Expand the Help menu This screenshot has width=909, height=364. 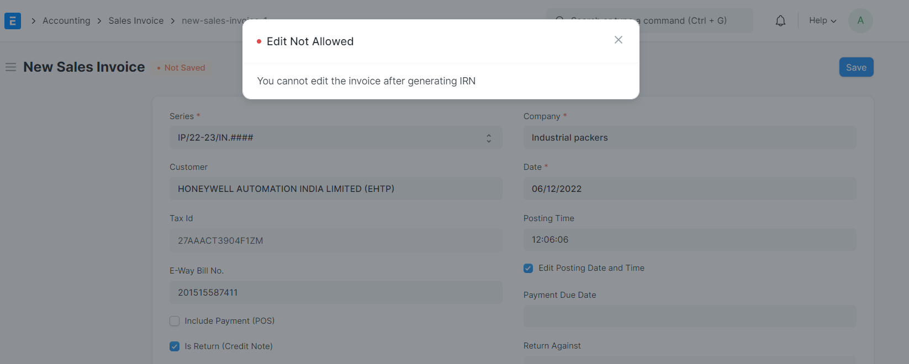823,20
